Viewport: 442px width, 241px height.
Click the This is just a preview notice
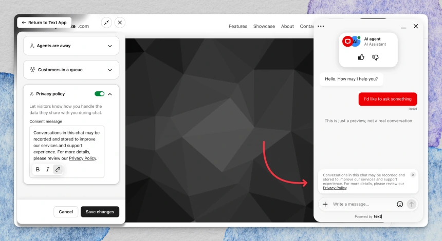[368, 120]
